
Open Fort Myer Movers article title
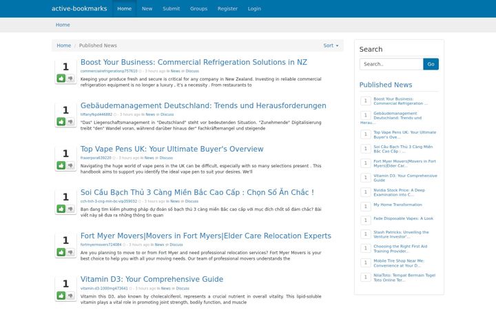205,236
